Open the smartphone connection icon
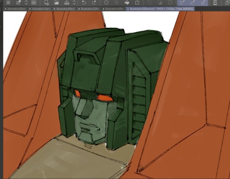 215,3
